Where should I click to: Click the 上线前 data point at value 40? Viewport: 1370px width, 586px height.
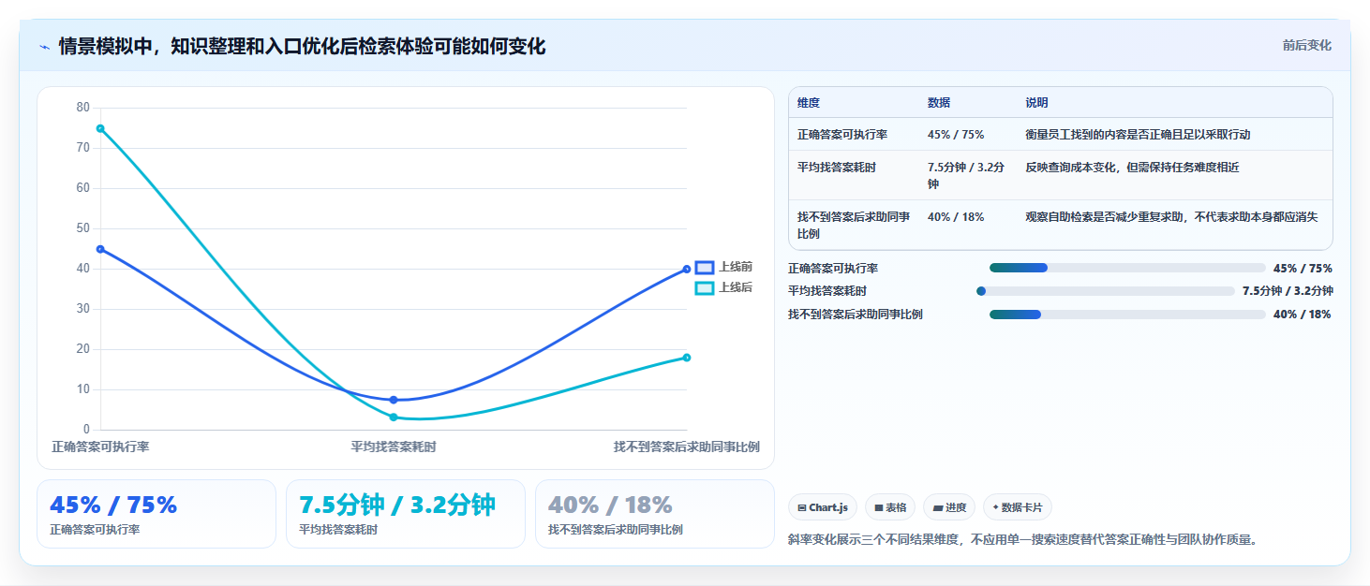tap(687, 270)
